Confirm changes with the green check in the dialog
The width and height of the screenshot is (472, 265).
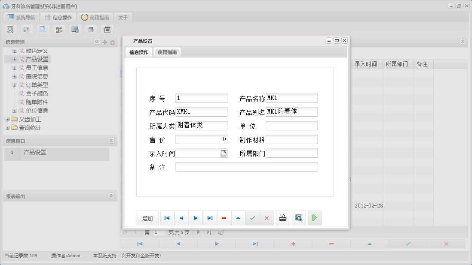pos(252,218)
